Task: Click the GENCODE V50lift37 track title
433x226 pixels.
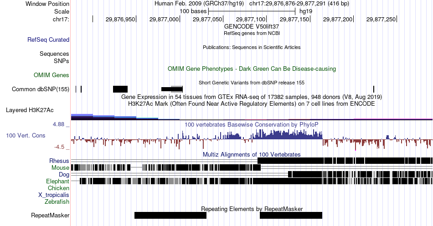Action: [252, 27]
